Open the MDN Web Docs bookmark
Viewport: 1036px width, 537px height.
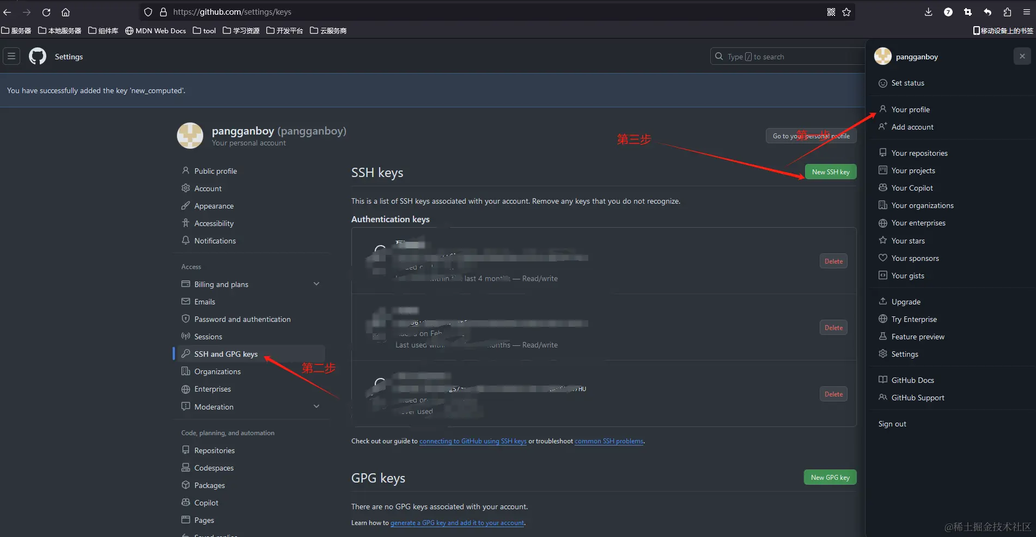click(x=156, y=30)
